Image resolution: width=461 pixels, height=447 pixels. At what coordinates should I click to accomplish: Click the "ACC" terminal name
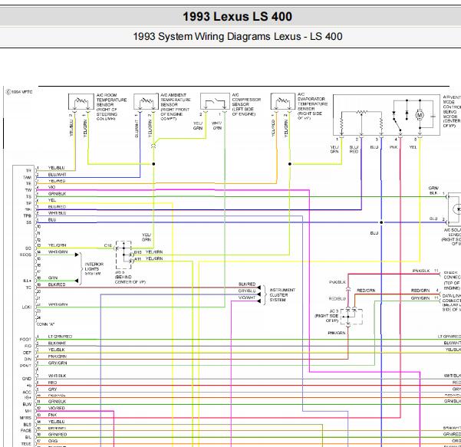(27, 392)
